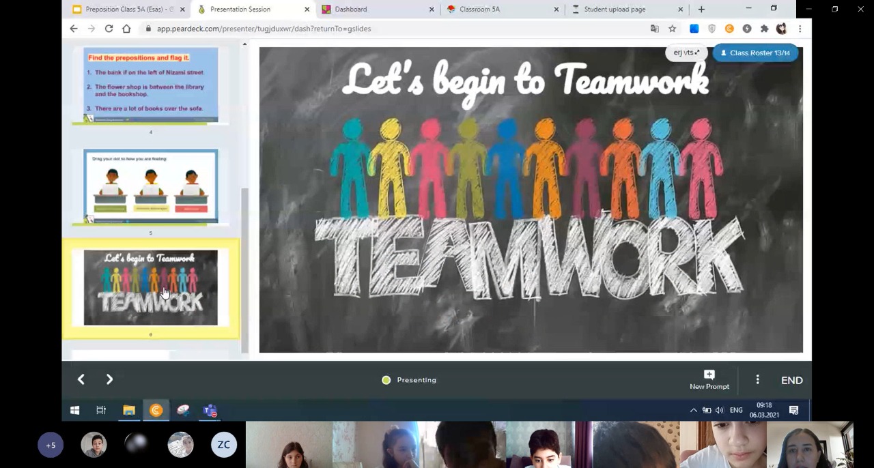Reload the Pear Deck page
This screenshot has width=874, height=468.
(x=109, y=29)
